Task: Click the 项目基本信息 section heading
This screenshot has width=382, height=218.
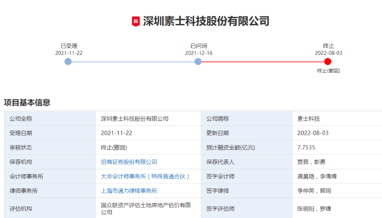Action: pos(27,102)
